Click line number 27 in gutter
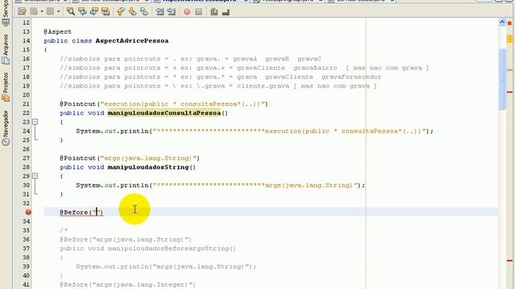Image resolution: width=515 pixels, height=289 pixels. (26, 158)
